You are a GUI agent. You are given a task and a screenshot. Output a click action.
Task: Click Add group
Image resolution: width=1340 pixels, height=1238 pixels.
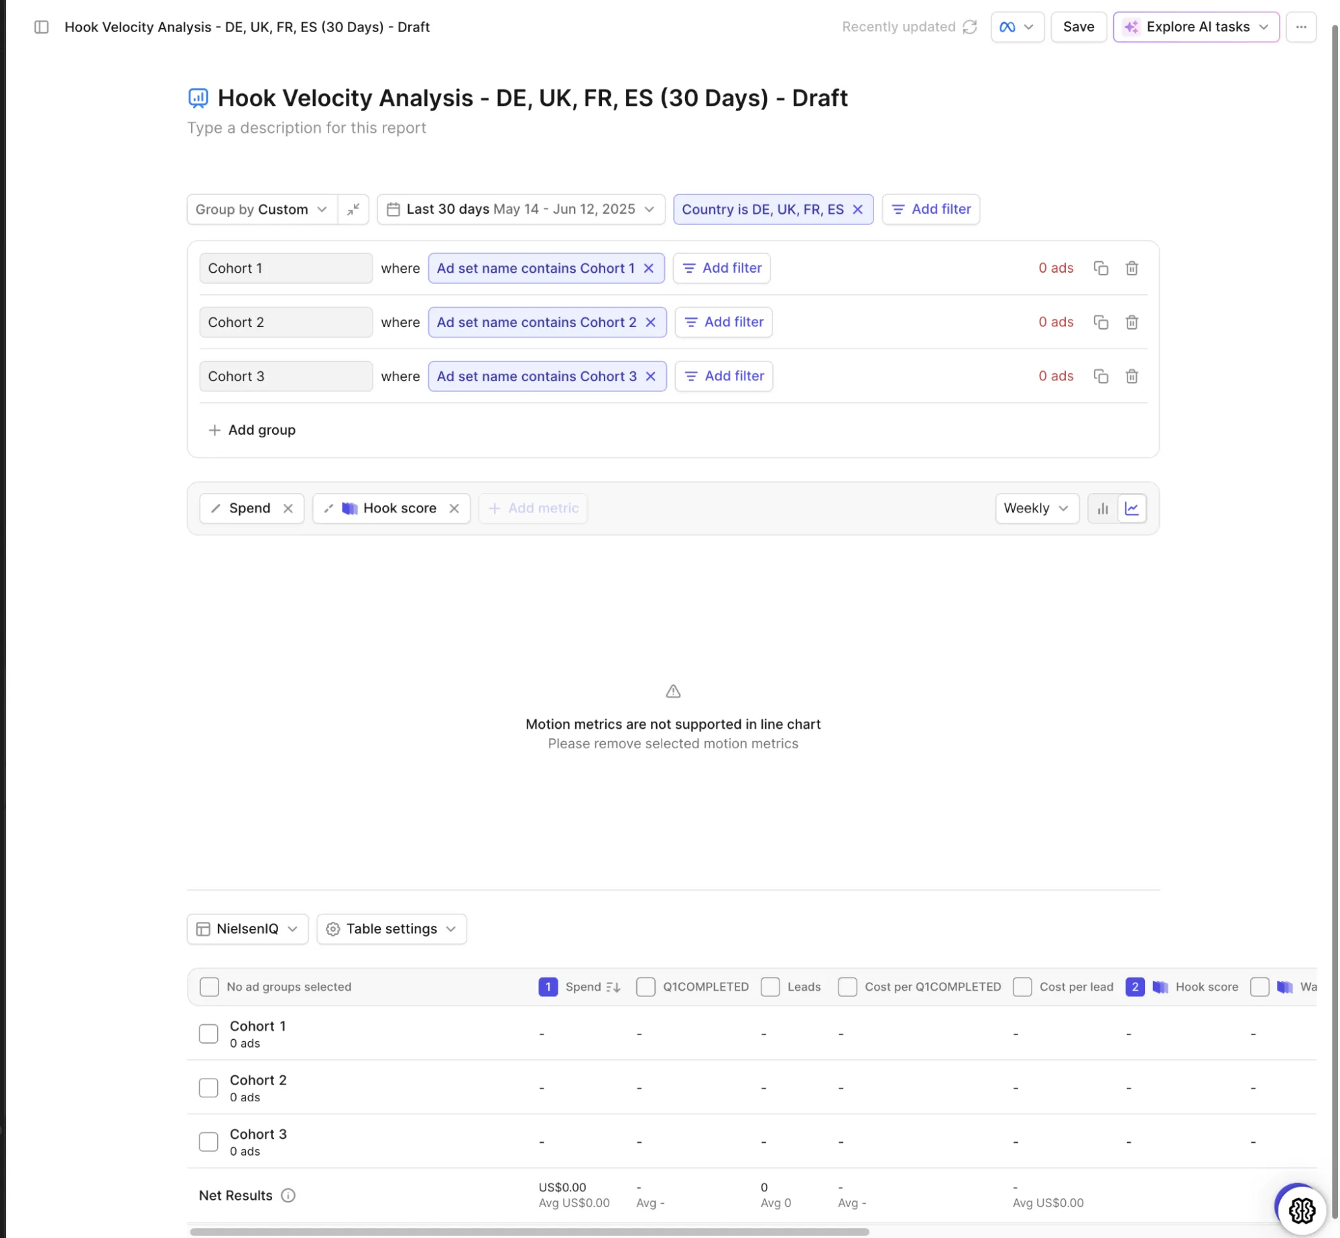pos(252,430)
